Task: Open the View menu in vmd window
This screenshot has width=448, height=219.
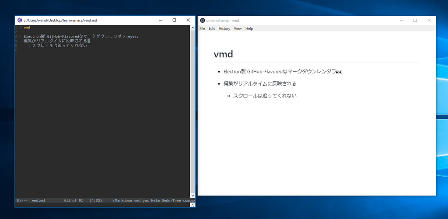Action: [238, 28]
